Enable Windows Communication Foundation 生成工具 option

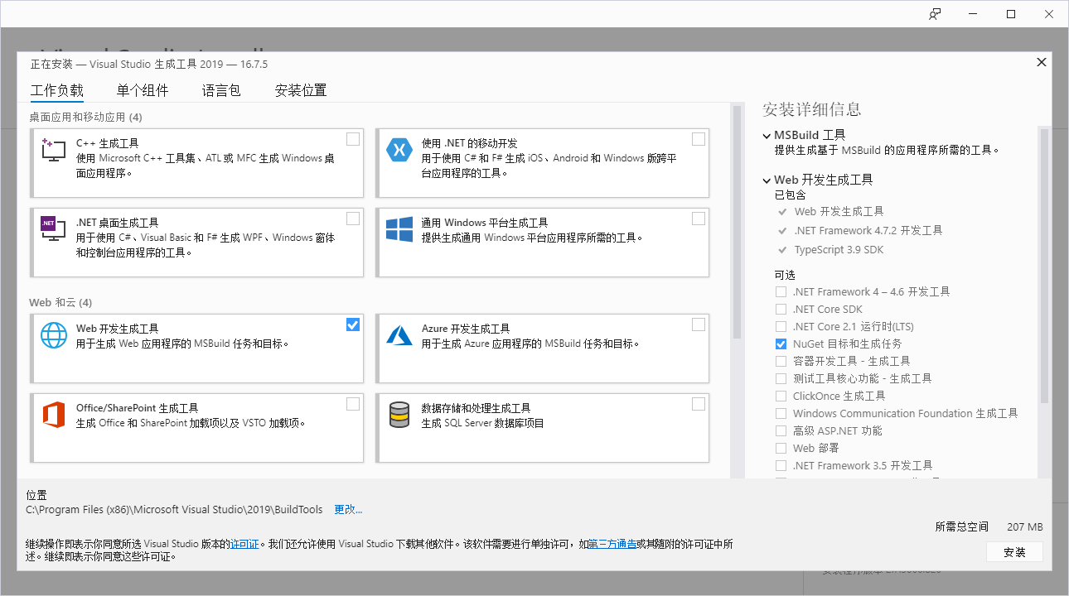pyautogui.click(x=781, y=414)
